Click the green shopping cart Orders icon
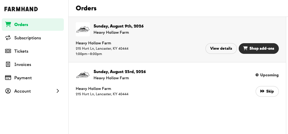Image resolution: width=288 pixels, height=134 pixels. click(x=8, y=24)
